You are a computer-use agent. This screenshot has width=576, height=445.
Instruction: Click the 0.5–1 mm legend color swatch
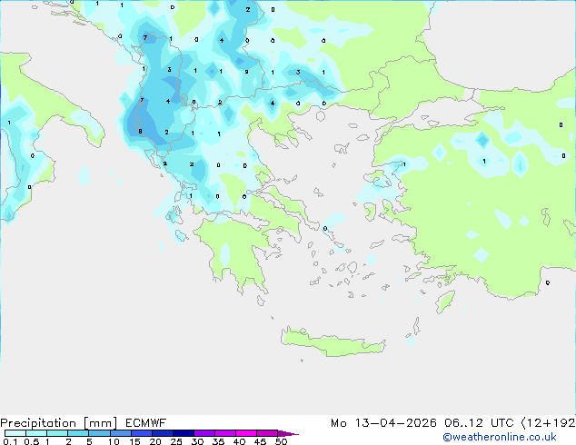pos(36,433)
